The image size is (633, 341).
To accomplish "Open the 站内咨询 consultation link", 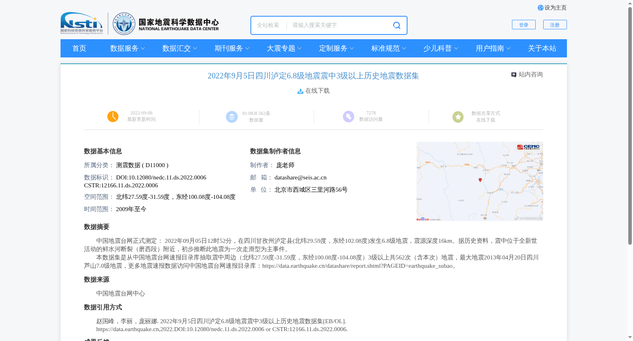I will tap(531, 75).
